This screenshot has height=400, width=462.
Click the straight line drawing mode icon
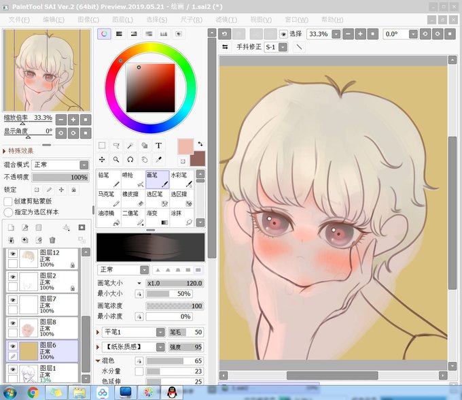point(299,47)
